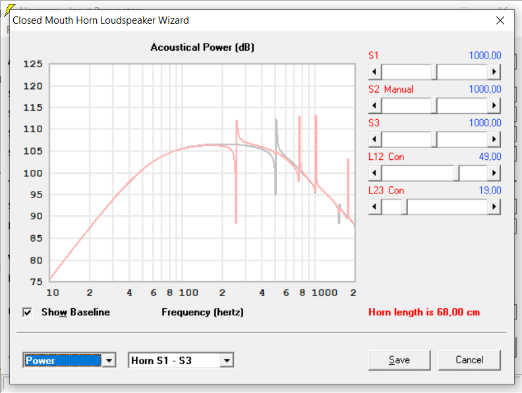The height and width of the screenshot is (393, 522).
Task: Click the Horn length is 68,00 cm text
Action: (x=424, y=312)
